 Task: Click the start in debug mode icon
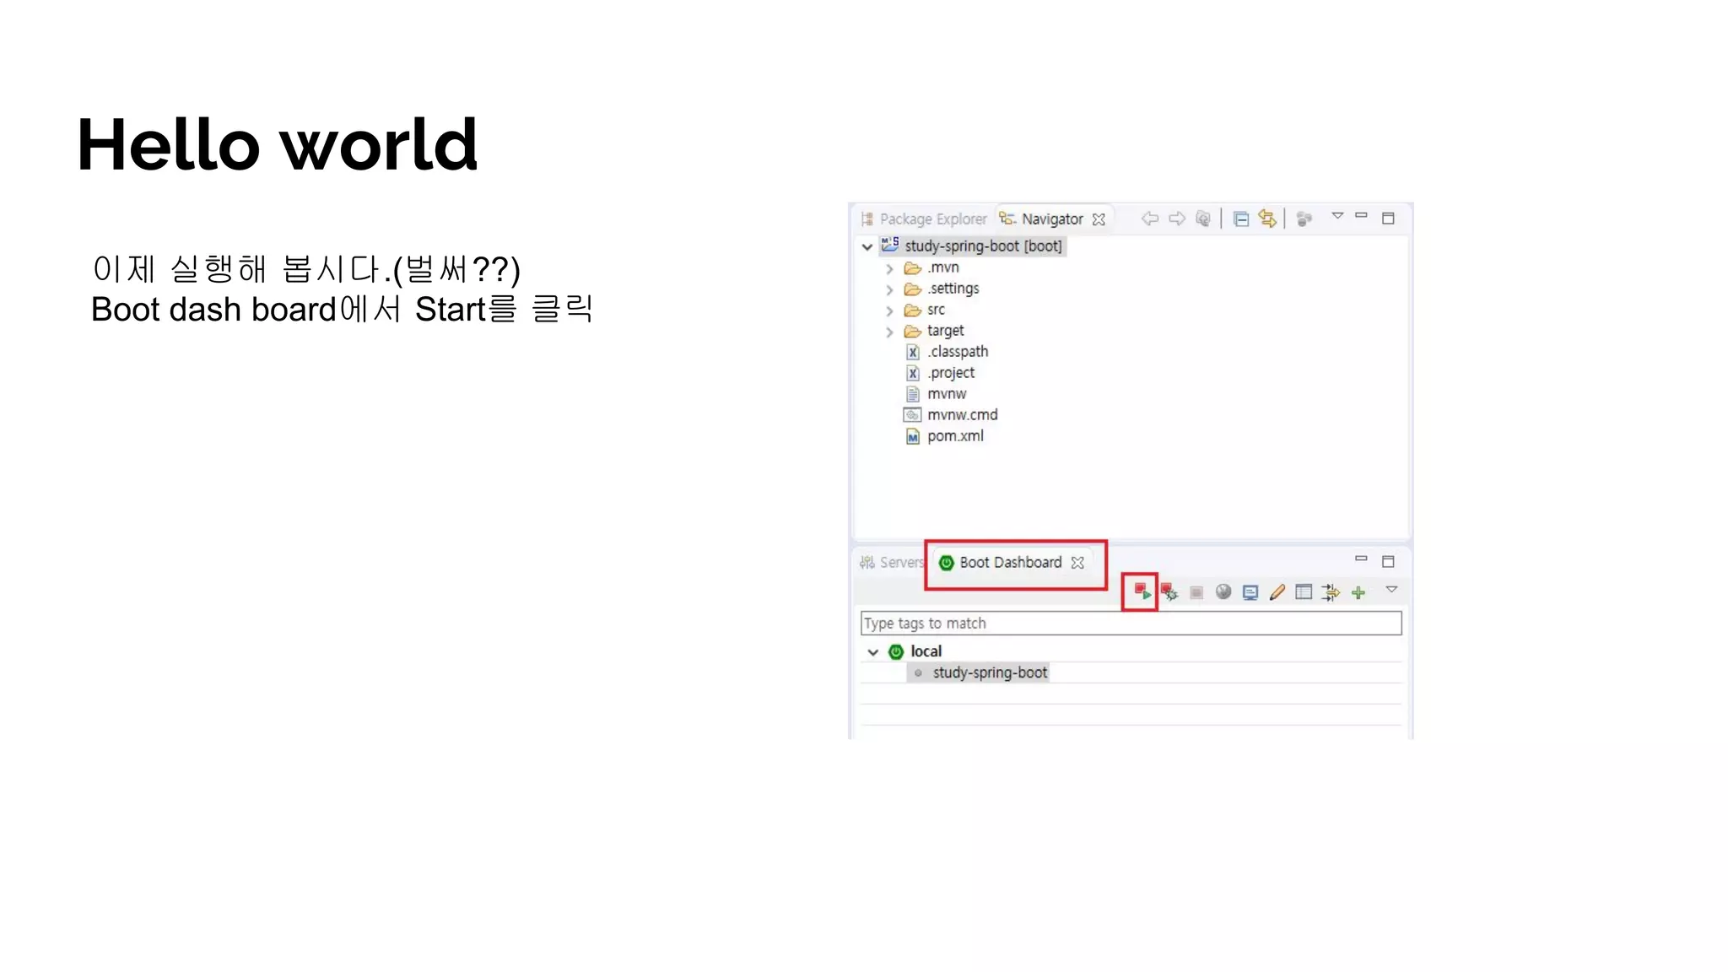[1169, 591]
